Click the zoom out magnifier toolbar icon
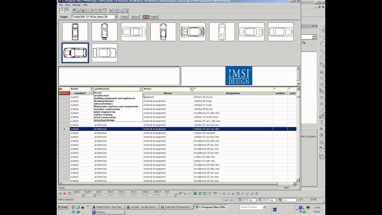Screen dimensions: 382x215 [115, 10]
